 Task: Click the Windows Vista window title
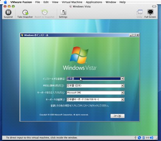(x=82, y=6)
